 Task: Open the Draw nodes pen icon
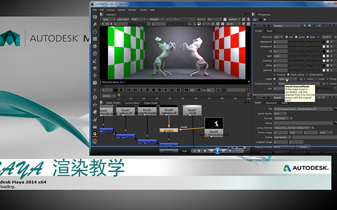coord(95,24)
